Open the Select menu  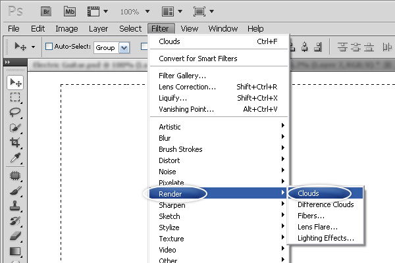coord(130,29)
